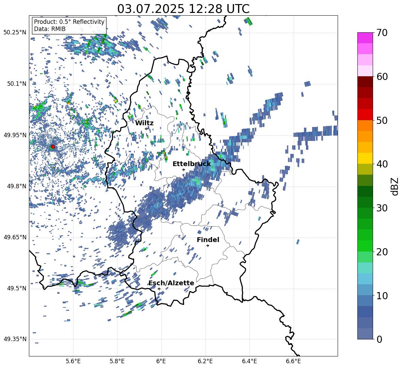This screenshot has height=368, width=403.
Task: Click the title 03.07.2025 12:28 UTC
Action: 183,9
